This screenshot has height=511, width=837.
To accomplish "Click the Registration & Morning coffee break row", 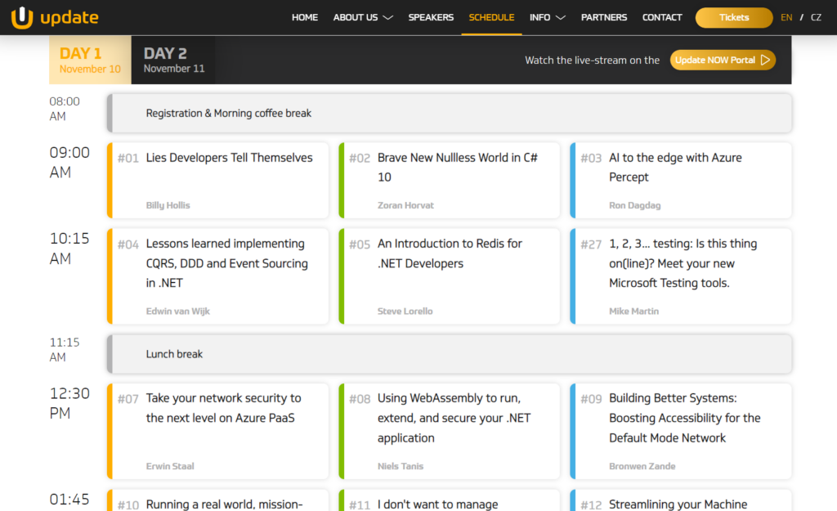I will pyautogui.click(x=450, y=113).
